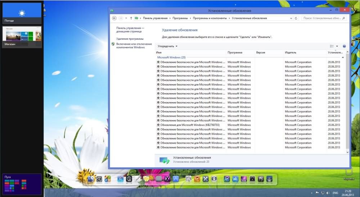Open the Action Center flag icon
Screen dimensions: 360x197
point(317,193)
